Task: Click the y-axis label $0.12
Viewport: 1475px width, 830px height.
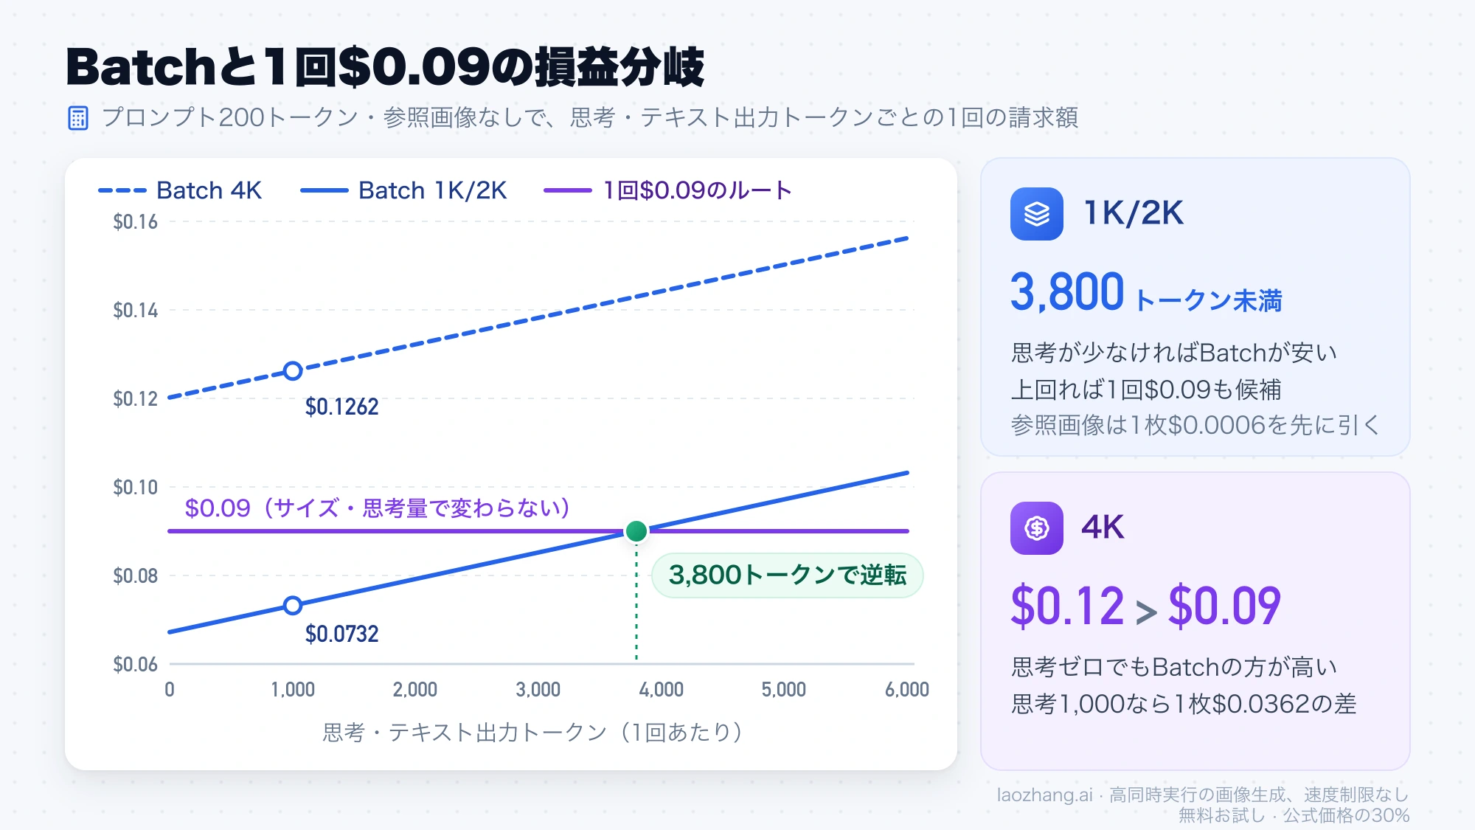Action: [x=135, y=399]
